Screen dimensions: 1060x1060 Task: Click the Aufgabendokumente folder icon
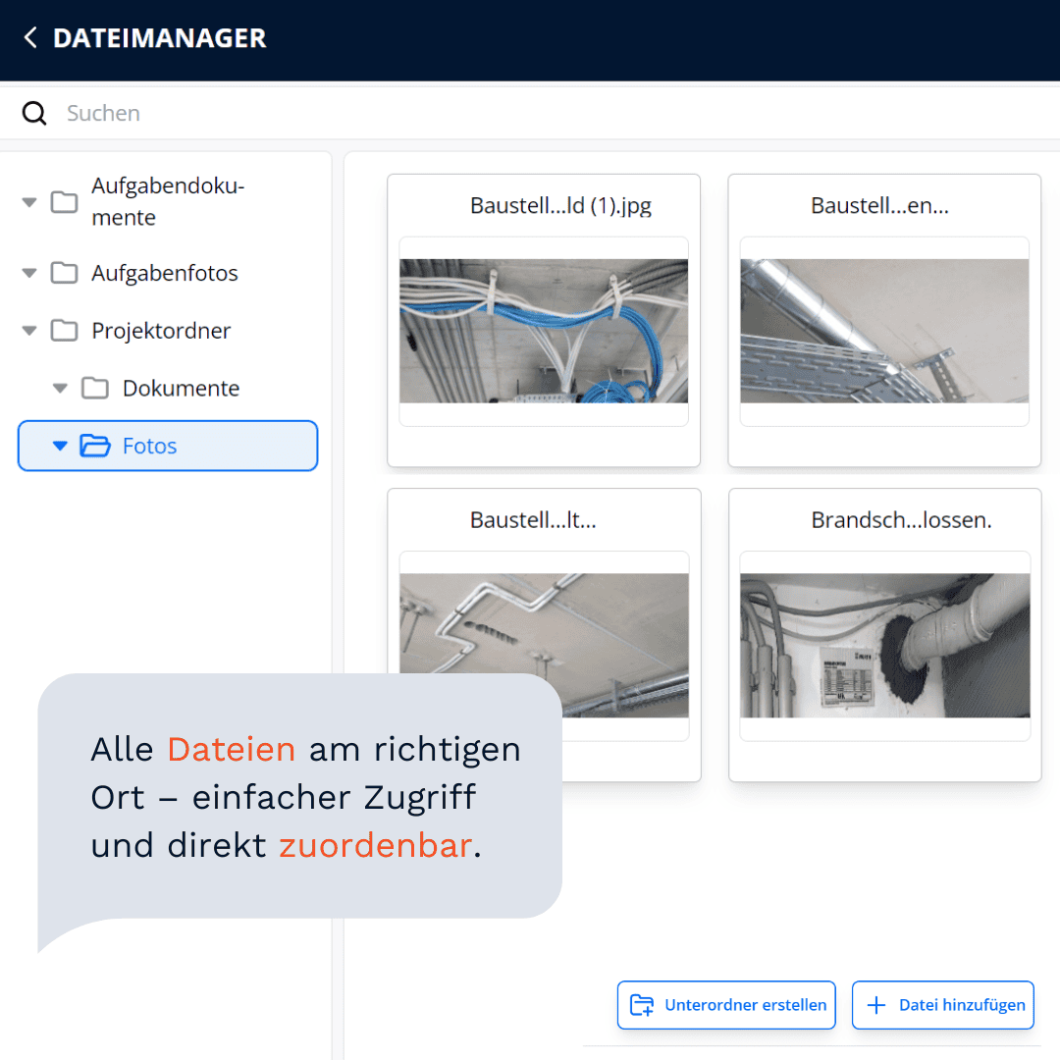[65, 202]
